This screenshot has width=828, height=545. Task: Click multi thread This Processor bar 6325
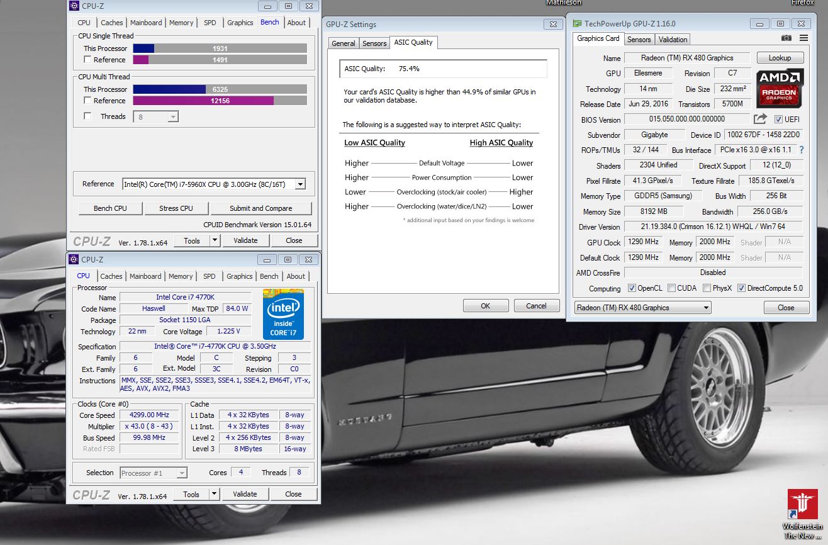220,89
